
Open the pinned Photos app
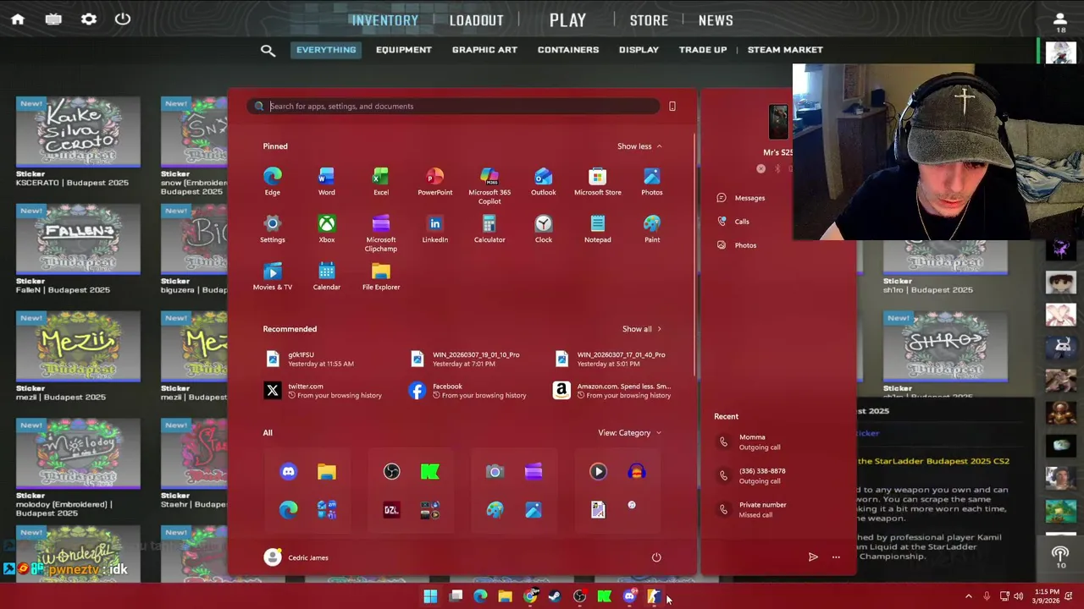(652, 181)
